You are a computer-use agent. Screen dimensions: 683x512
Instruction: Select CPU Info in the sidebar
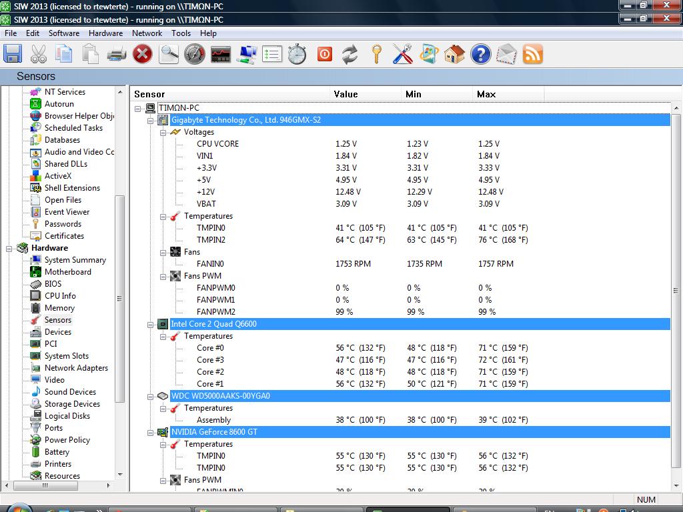click(x=59, y=295)
